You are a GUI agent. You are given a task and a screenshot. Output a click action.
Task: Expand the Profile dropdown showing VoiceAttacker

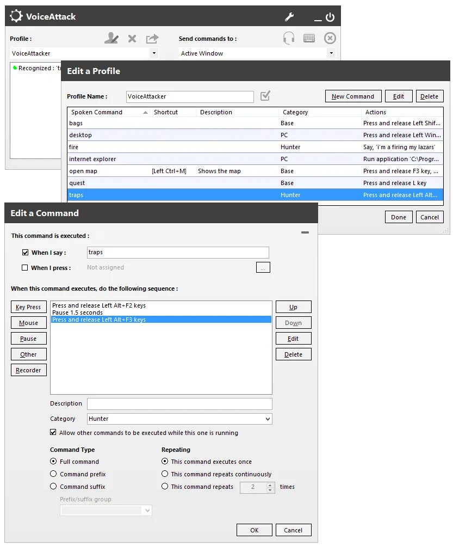[x=154, y=53]
